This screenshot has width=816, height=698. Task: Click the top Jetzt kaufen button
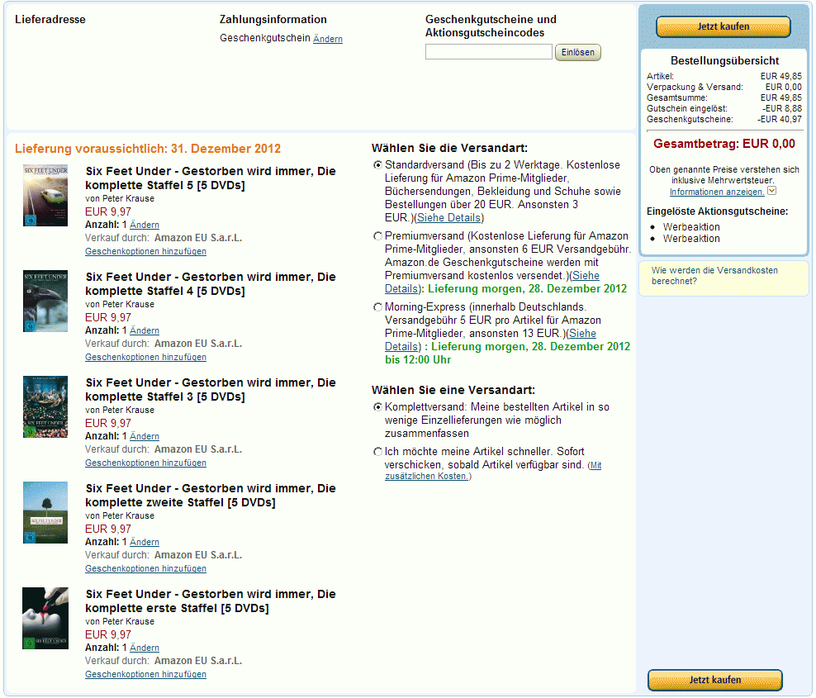point(723,26)
